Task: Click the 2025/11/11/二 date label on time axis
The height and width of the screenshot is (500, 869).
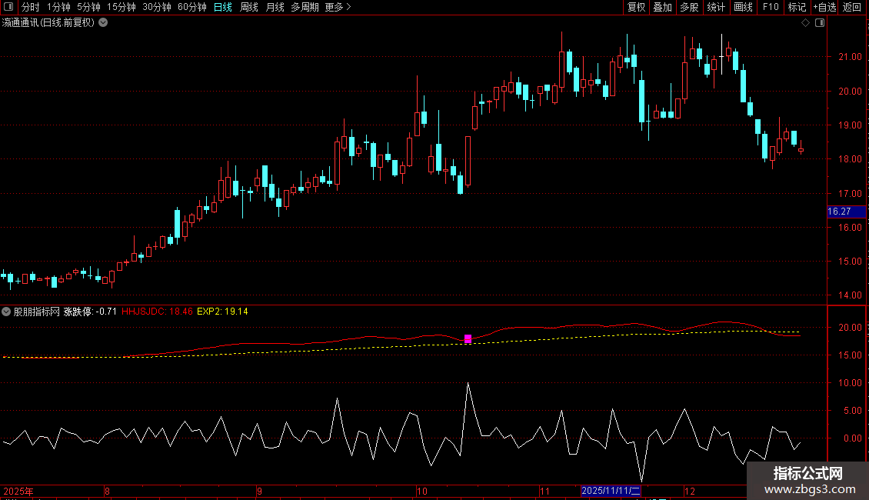Action: 611,491
